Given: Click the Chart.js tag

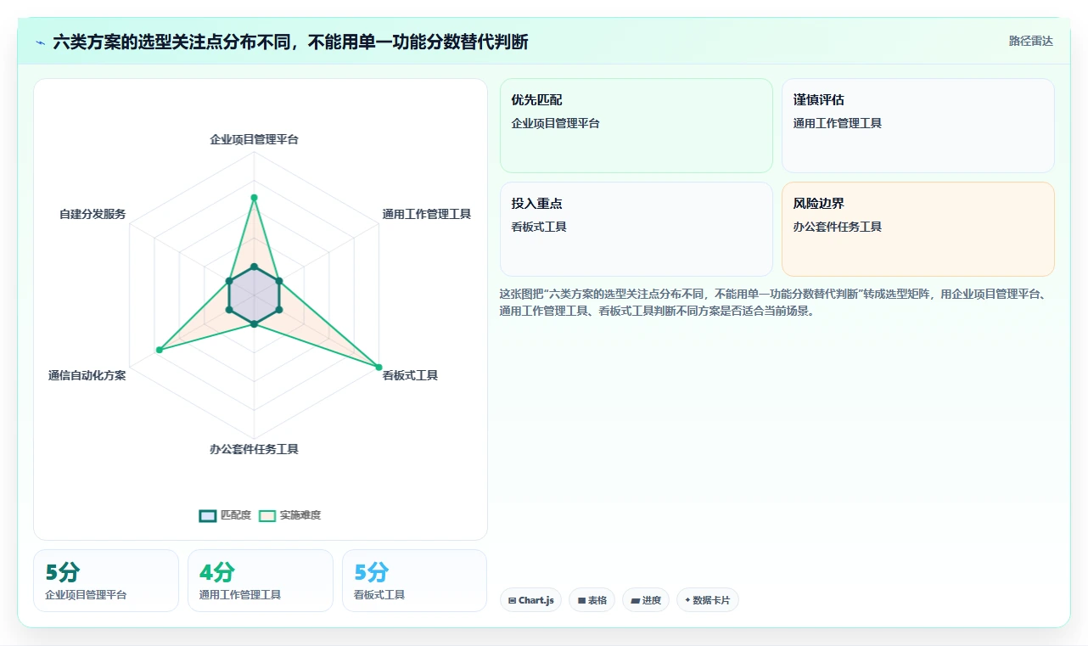Looking at the screenshot, I should click(530, 600).
